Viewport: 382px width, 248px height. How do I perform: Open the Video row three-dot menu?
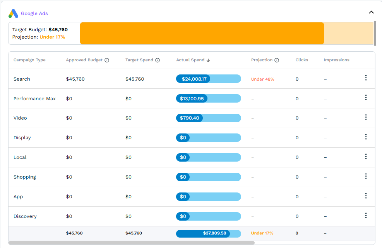point(366,117)
